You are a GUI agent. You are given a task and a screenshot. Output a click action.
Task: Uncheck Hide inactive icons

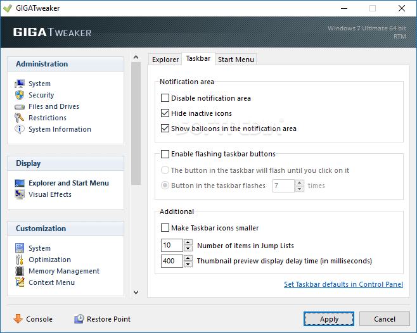pos(165,113)
